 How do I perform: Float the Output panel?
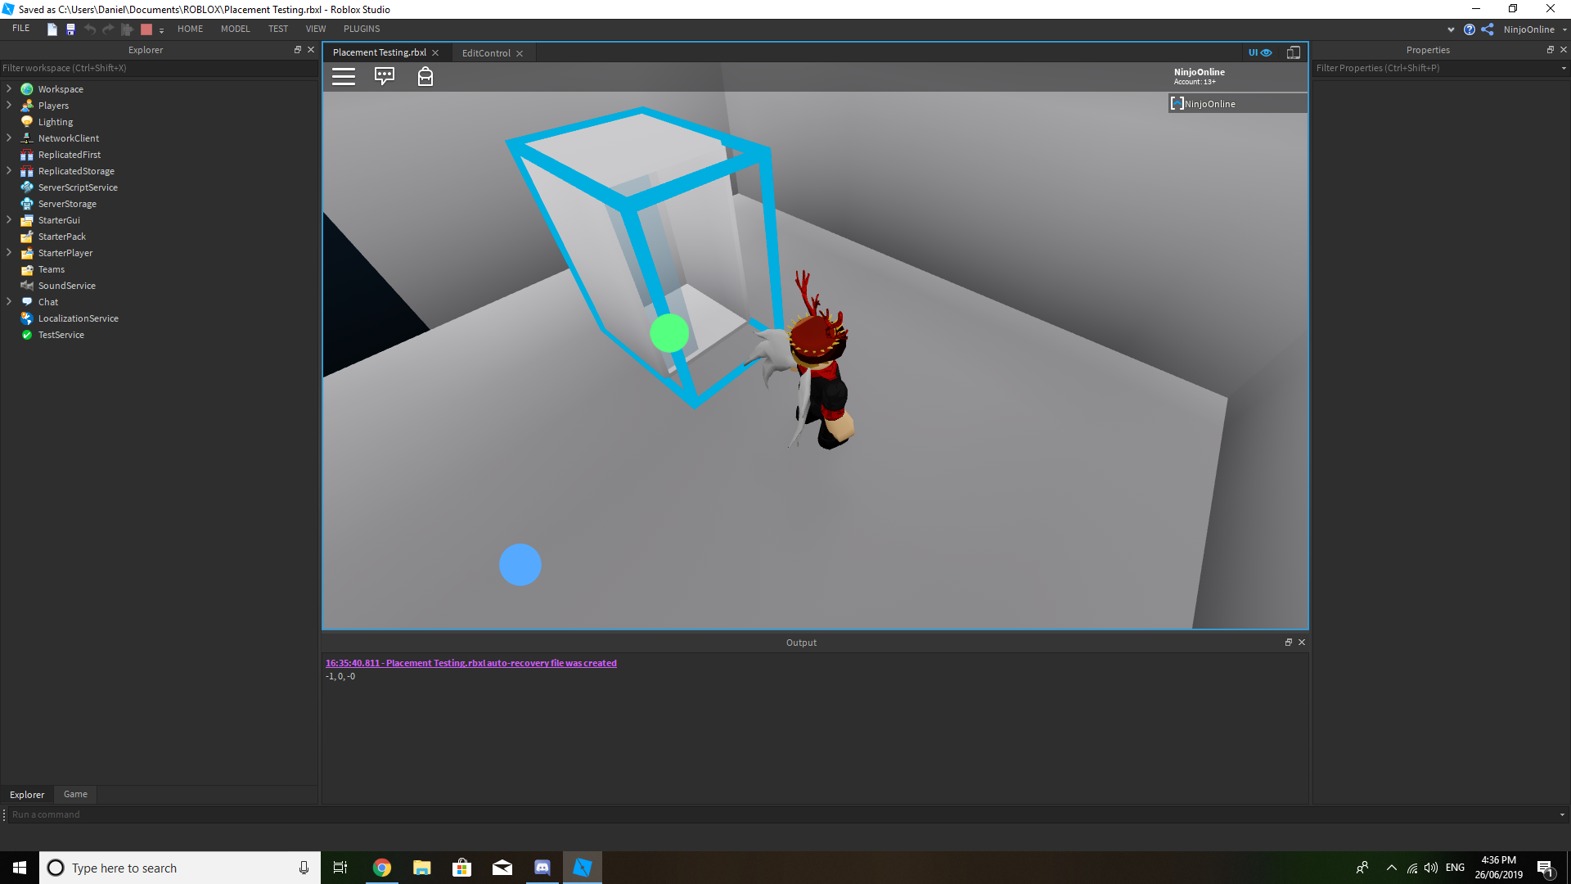pos(1288,642)
